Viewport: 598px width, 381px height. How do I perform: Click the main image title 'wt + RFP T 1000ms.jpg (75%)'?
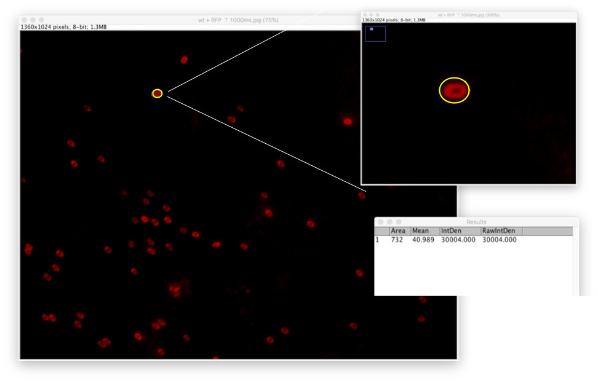click(238, 20)
